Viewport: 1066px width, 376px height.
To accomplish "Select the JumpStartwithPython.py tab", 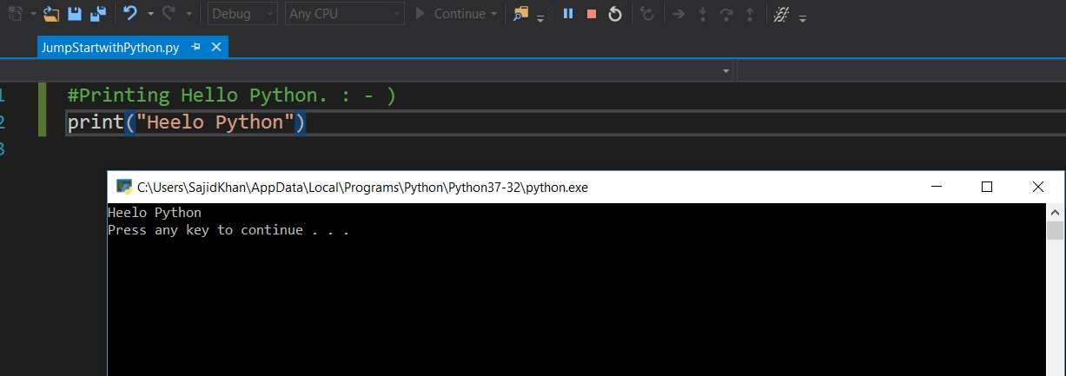I will coord(109,48).
